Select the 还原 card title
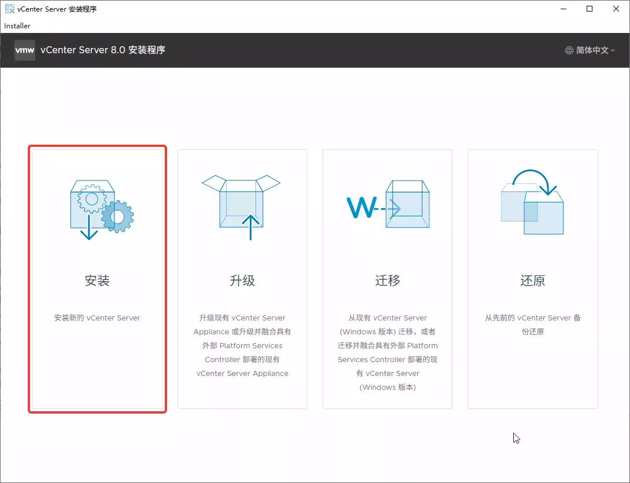Image resolution: width=630 pixels, height=483 pixels. [x=533, y=281]
